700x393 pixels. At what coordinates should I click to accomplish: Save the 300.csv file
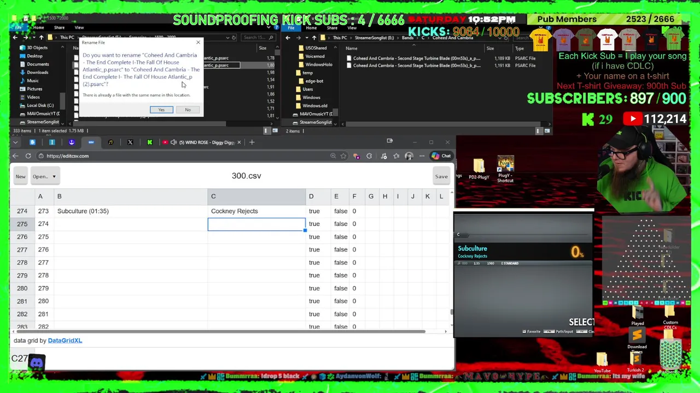click(441, 176)
